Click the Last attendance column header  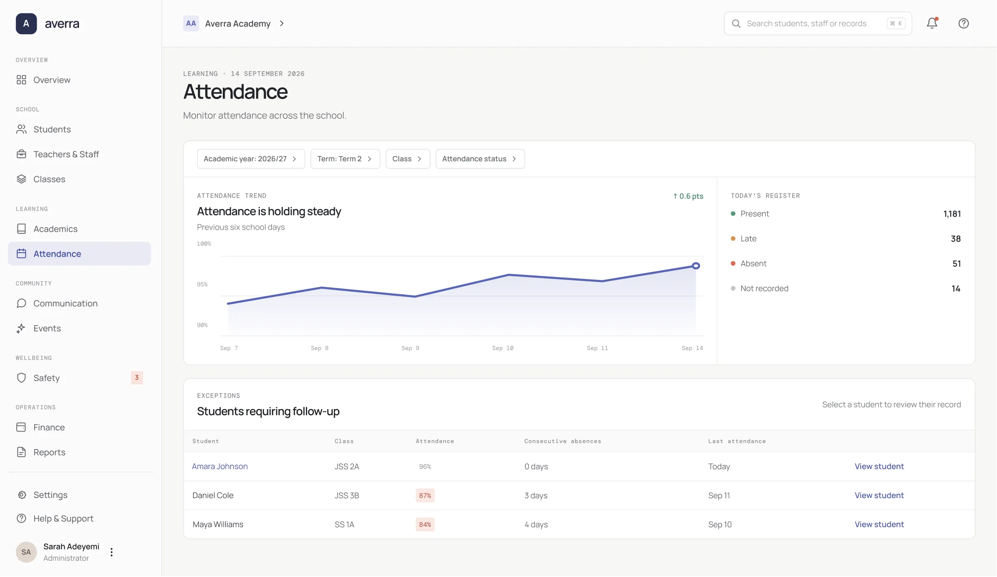(x=737, y=441)
